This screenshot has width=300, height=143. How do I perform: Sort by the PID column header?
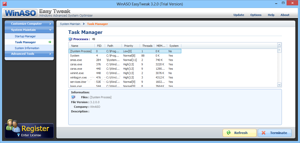pyautogui.click(x=100, y=46)
